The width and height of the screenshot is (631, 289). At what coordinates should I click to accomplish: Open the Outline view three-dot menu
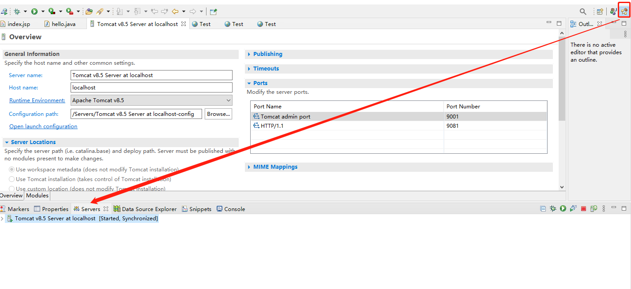coord(625,34)
